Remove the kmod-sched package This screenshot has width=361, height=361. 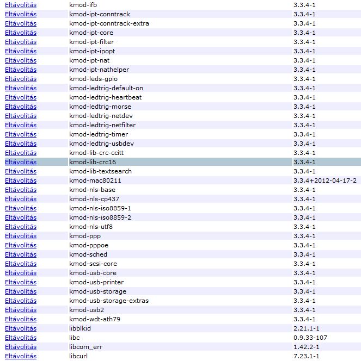pyautogui.click(x=21, y=254)
